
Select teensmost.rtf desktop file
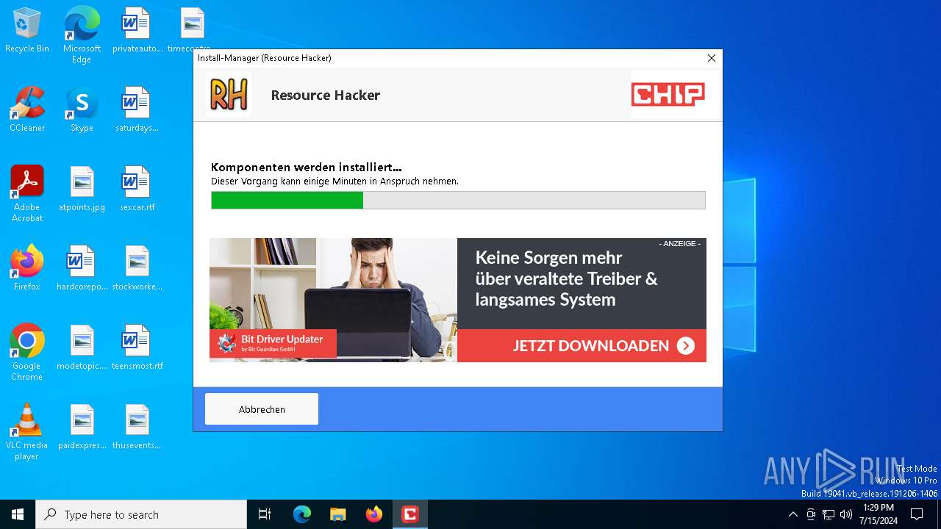click(x=137, y=348)
